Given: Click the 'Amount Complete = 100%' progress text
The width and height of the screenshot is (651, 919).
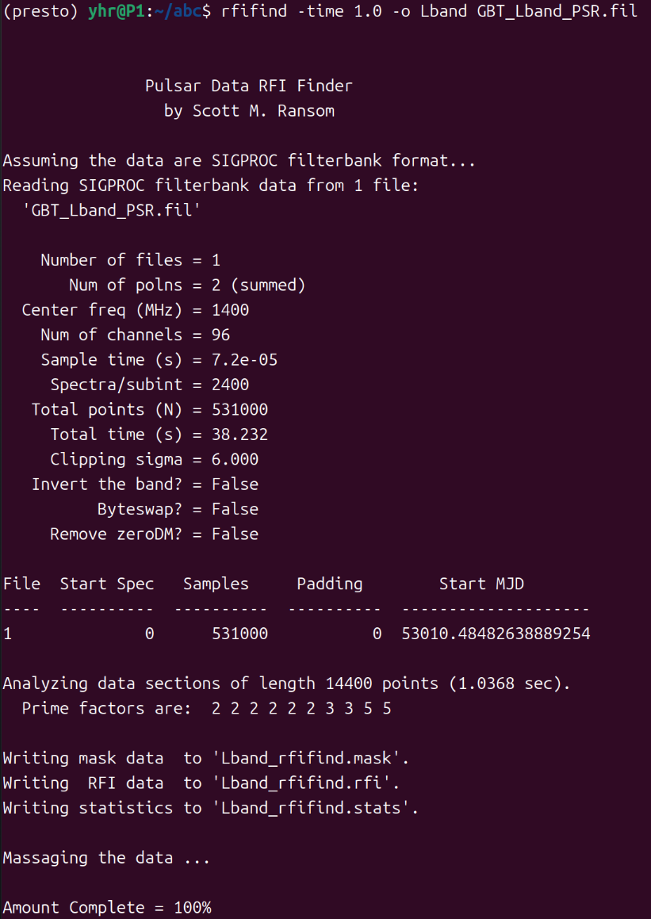Looking at the screenshot, I should pos(106,908).
